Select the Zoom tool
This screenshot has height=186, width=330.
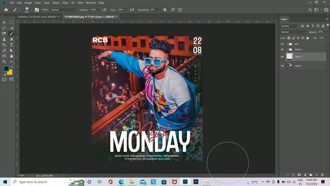click(4, 62)
